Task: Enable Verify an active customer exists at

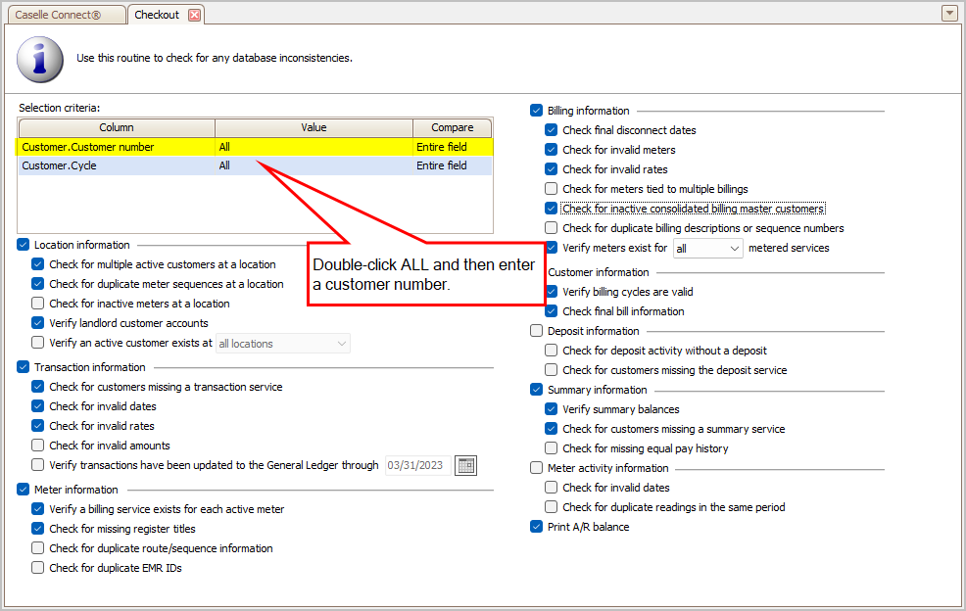Action: click(38, 343)
